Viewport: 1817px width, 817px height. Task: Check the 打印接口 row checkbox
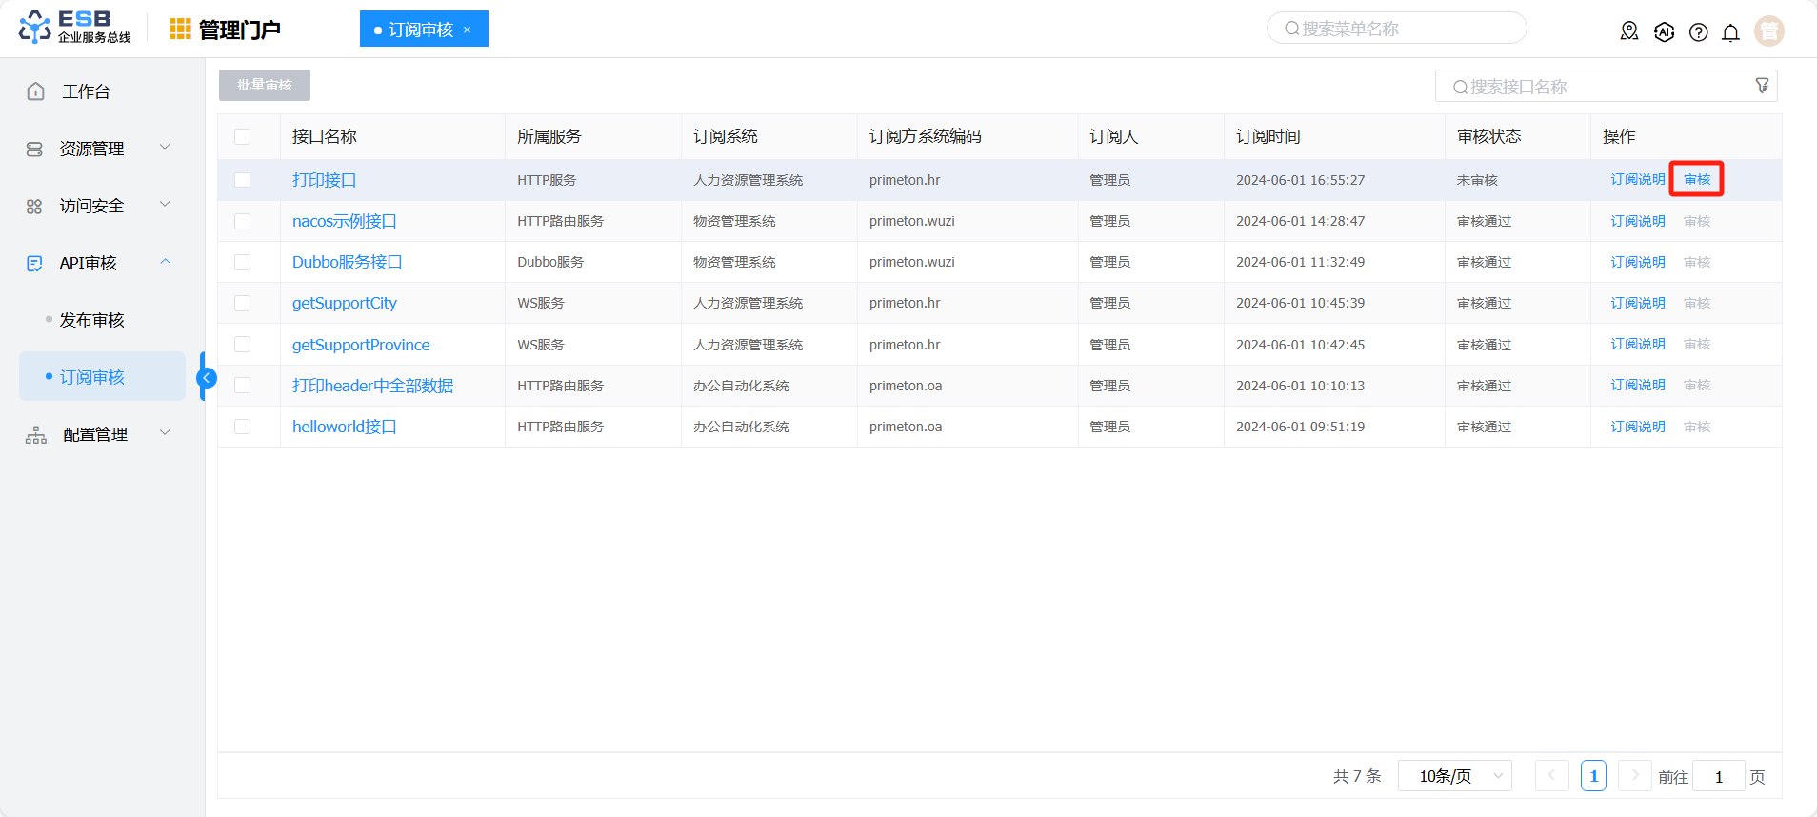(243, 180)
